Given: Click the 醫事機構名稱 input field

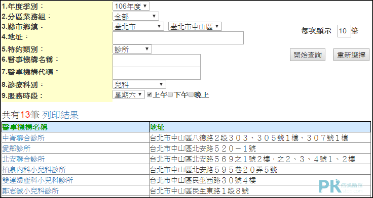Looking at the screenshot, I should (157, 61).
